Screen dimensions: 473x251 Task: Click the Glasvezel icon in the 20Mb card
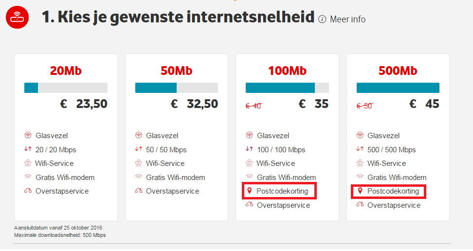28,136
